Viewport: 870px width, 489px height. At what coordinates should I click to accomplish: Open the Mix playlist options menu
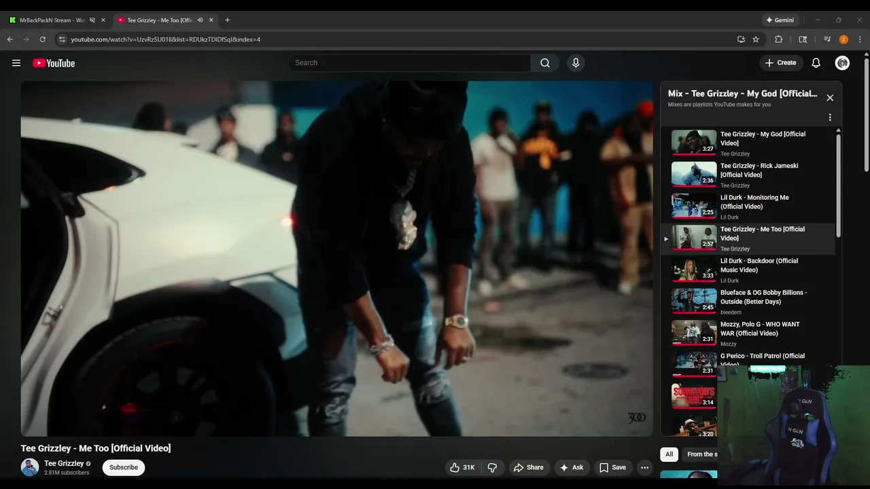point(830,117)
